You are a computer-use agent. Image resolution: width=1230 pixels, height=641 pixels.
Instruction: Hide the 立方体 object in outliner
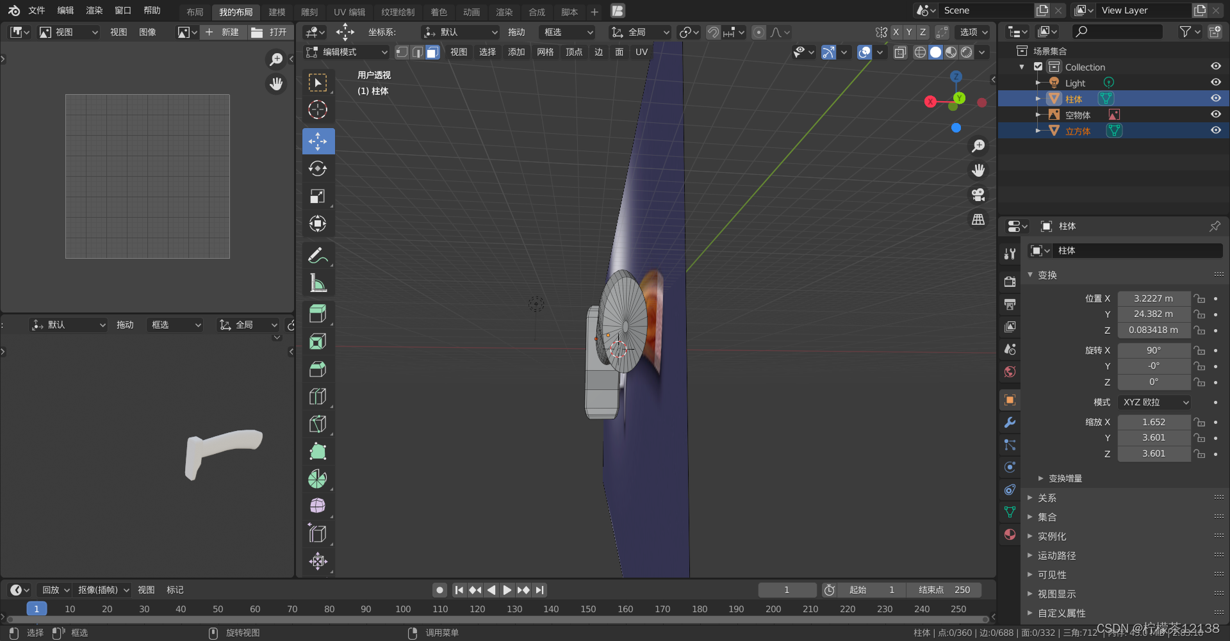click(x=1215, y=131)
